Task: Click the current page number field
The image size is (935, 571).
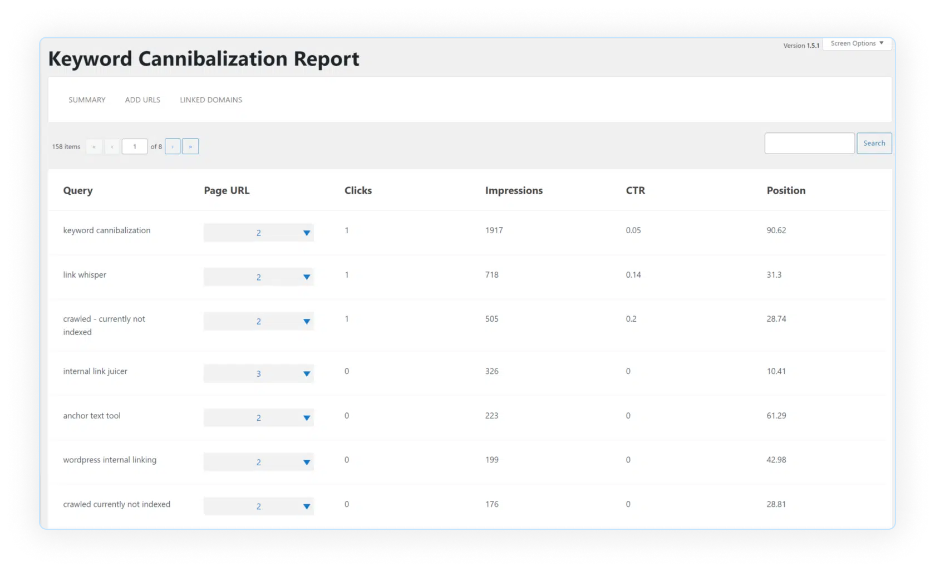Action: point(135,146)
